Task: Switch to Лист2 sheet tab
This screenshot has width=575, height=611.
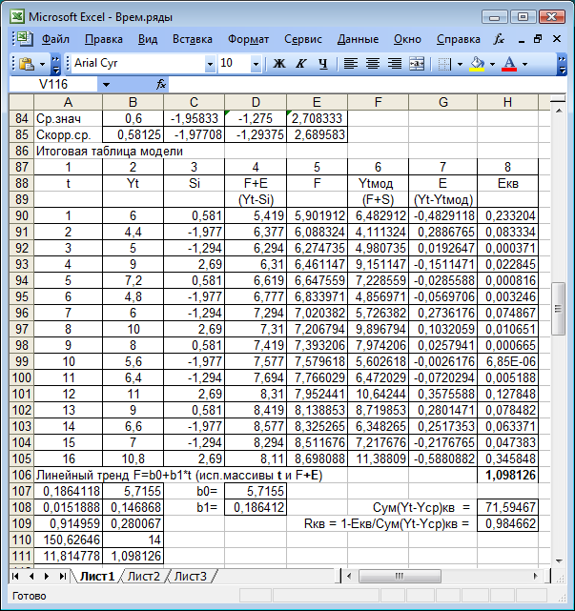Action: coord(143,576)
